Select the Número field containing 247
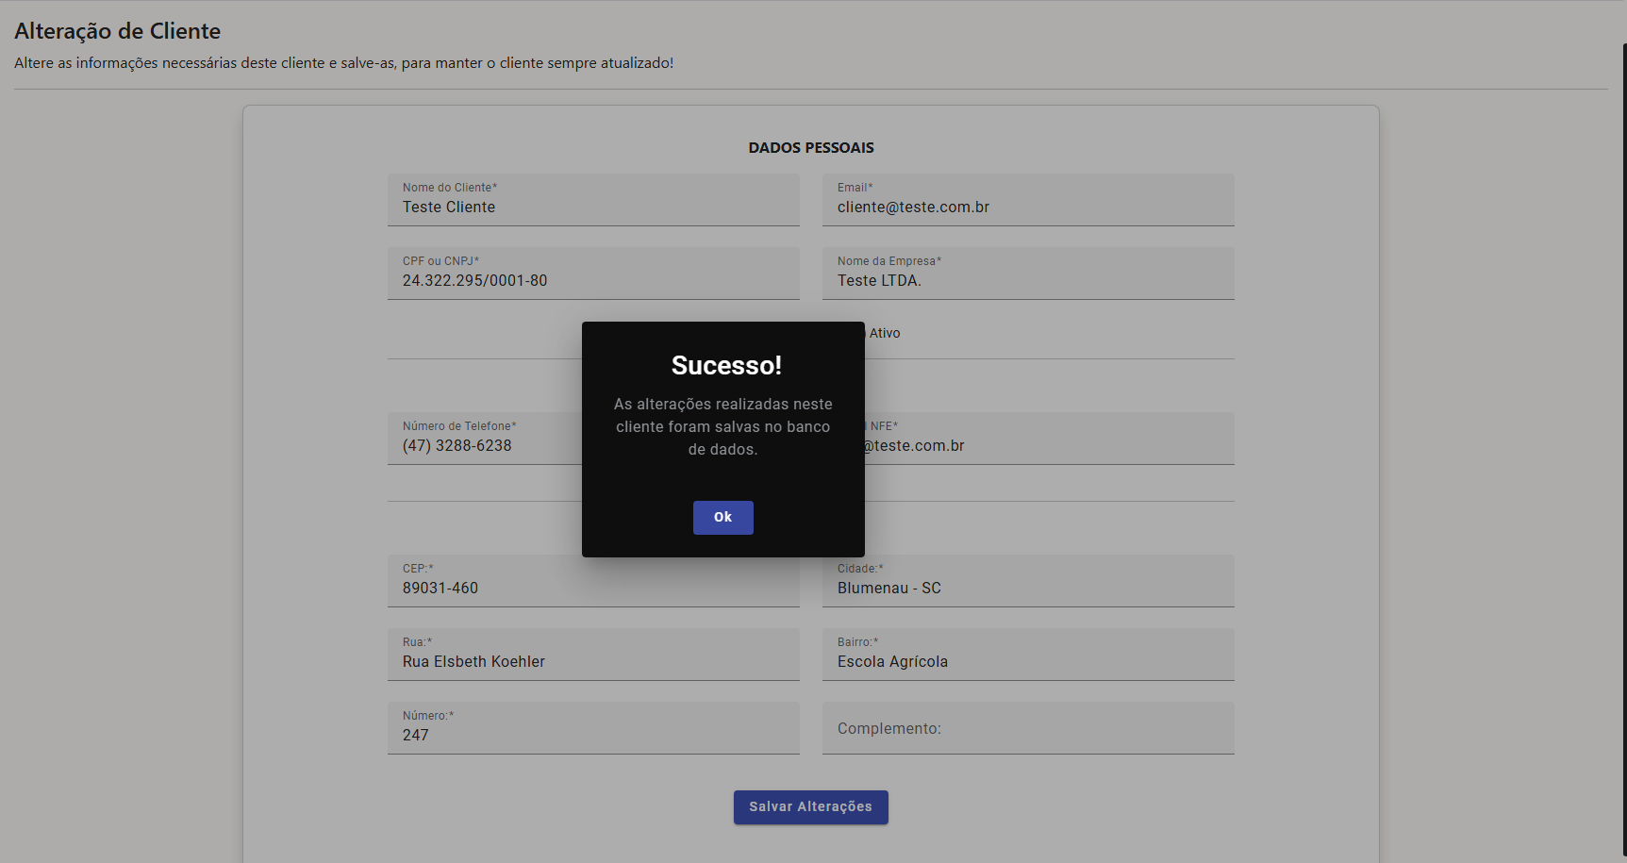The image size is (1627, 863). click(592, 729)
